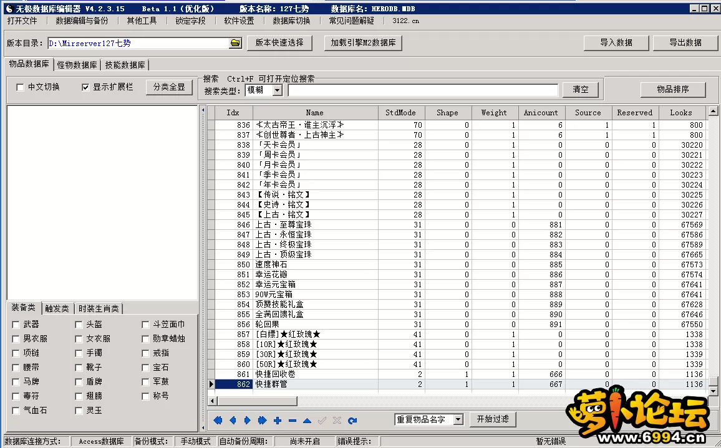Refresh data with the curved arrow icon
This screenshot has height=448, width=721.
352,421
